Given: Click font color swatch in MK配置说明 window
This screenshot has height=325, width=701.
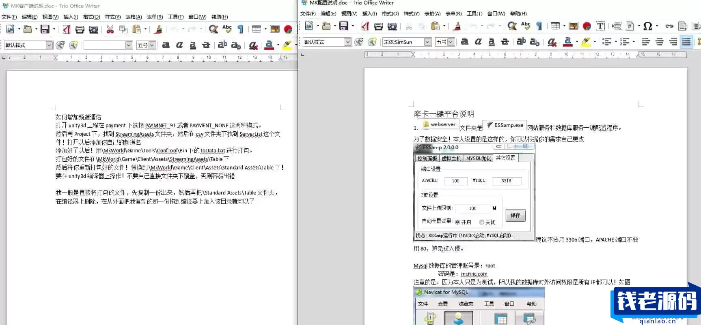Looking at the screenshot, I should pos(568,42).
